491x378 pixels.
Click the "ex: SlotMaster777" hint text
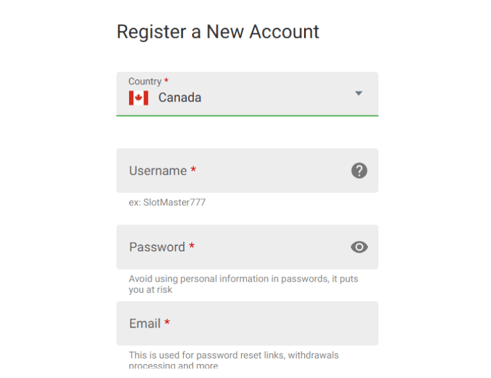(167, 203)
